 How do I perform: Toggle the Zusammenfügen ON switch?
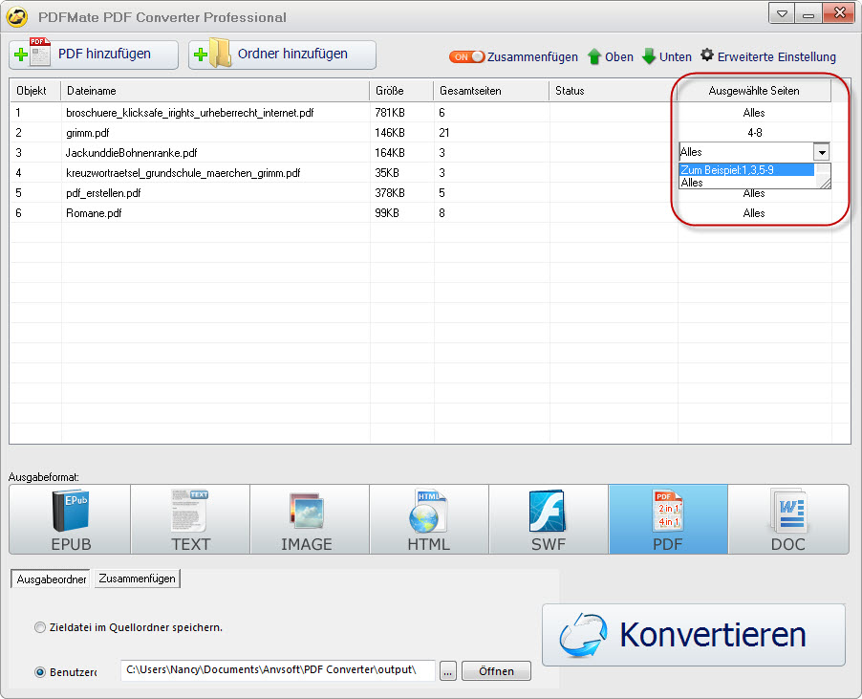pos(466,56)
